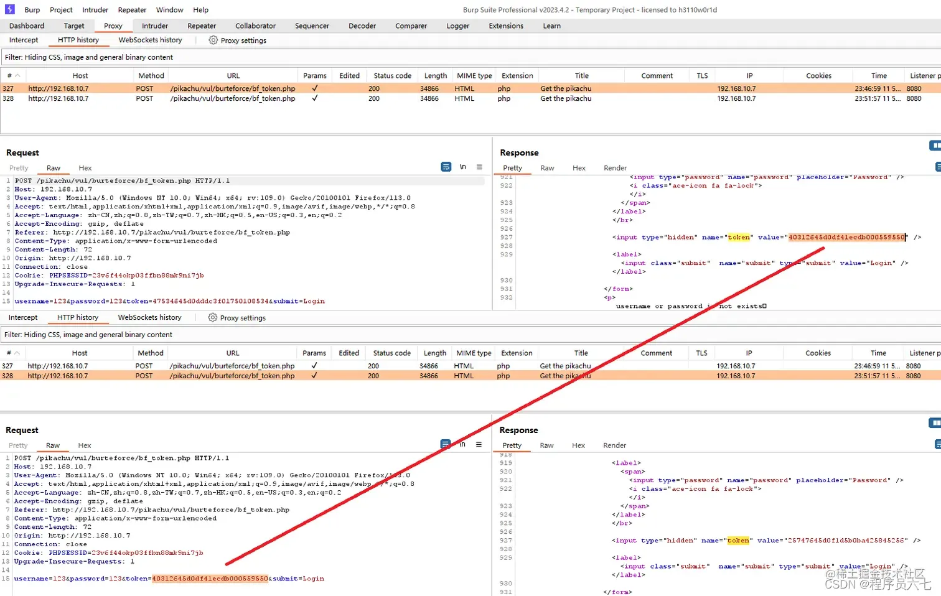Click the layout icon beside the upper Response heading
Image resolution: width=941 pixels, height=596 pixels.
coord(935,146)
